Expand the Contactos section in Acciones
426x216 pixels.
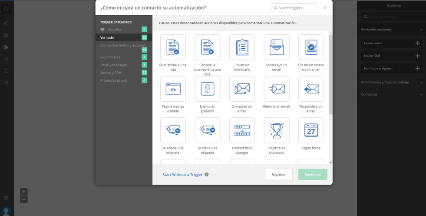pos(391,94)
